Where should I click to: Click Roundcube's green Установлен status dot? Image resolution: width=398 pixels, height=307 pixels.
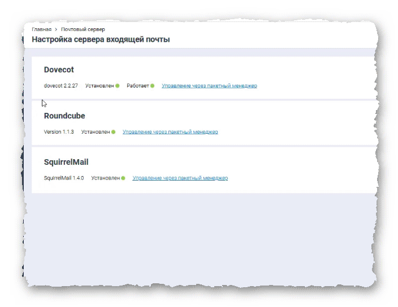click(113, 132)
